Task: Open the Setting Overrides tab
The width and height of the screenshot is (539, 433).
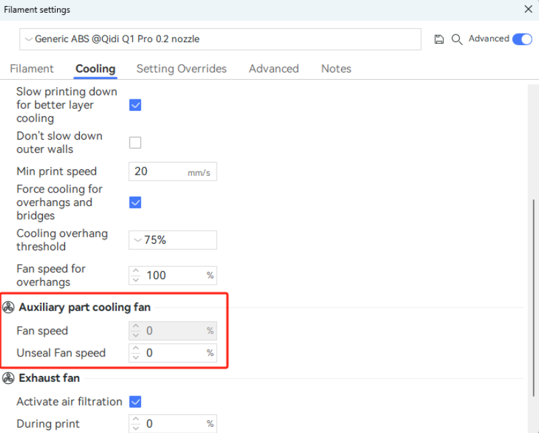Action: click(181, 68)
